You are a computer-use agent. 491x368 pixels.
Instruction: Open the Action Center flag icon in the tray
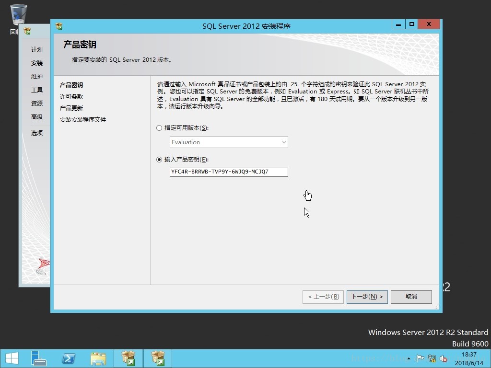pyautogui.click(x=420, y=358)
